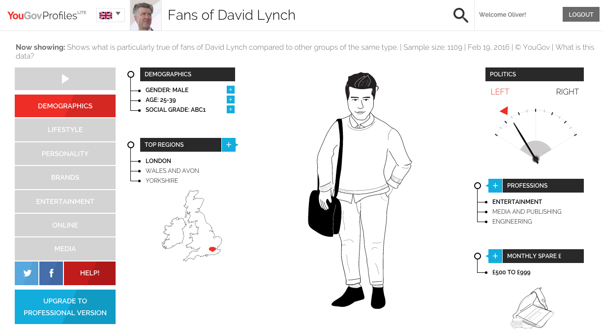Click the search magnifier icon

coord(460,15)
